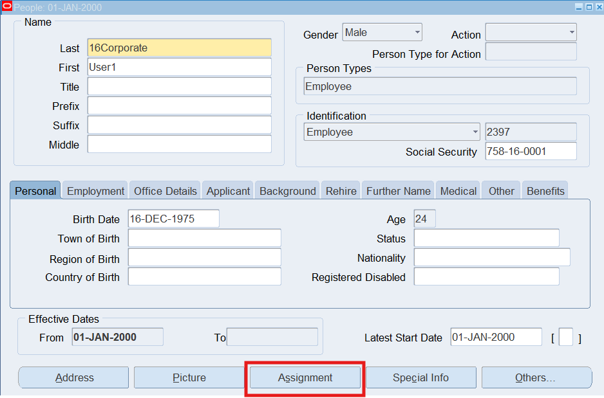Click the Oracle icon in title bar
The height and width of the screenshot is (398, 604).
click(7, 7)
